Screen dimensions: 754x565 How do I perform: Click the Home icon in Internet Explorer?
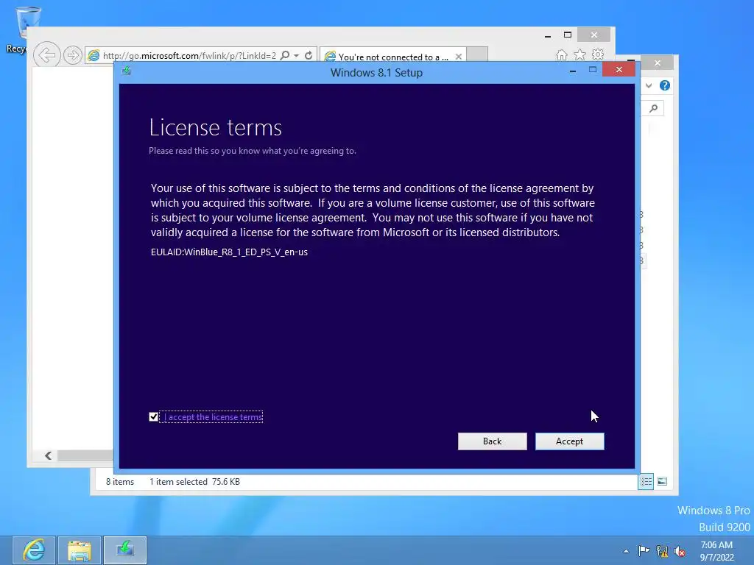(x=561, y=54)
